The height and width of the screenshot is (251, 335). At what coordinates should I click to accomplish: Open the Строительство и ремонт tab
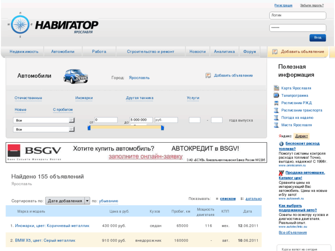pyautogui.click(x=151, y=52)
